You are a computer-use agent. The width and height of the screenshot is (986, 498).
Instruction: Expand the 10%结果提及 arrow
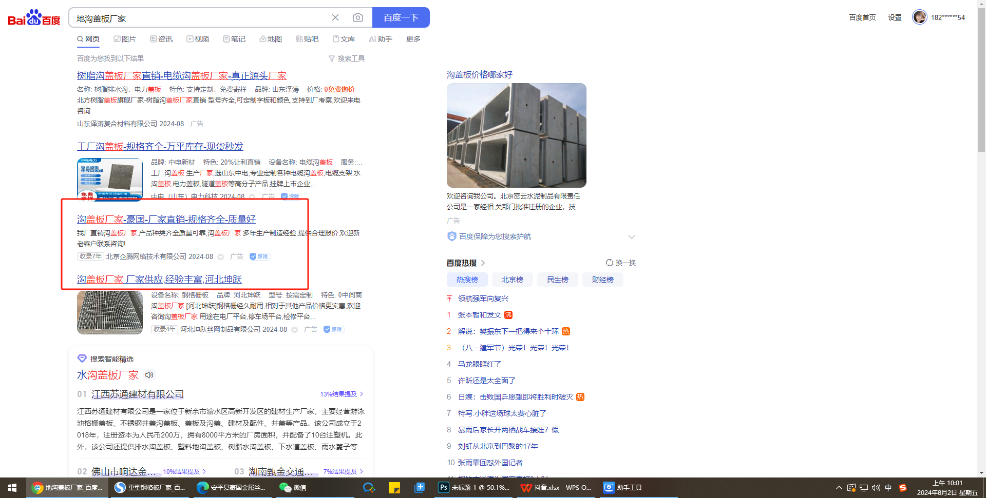[x=204, y=471]
